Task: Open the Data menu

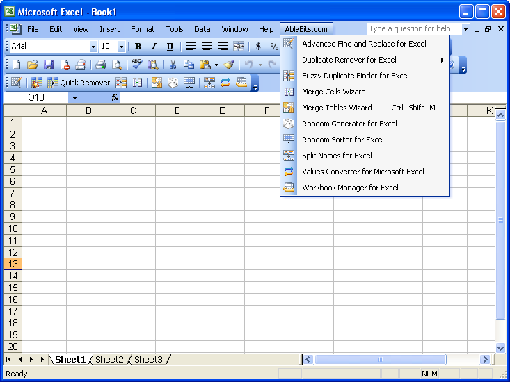Action: coord(202,30)
